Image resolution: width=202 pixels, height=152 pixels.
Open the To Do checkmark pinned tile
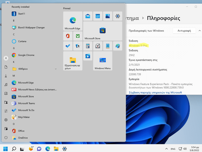tap(68, 46)
